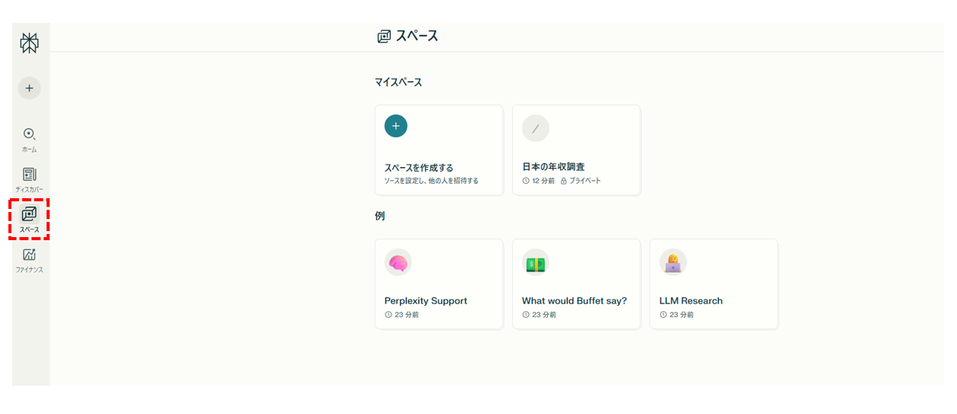Start a new thread with the sidebar plus button
Screen dimensions: 957x414
click(29, 88)
